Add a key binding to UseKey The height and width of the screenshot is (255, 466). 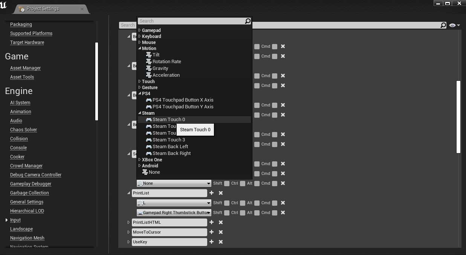(211, 242)
